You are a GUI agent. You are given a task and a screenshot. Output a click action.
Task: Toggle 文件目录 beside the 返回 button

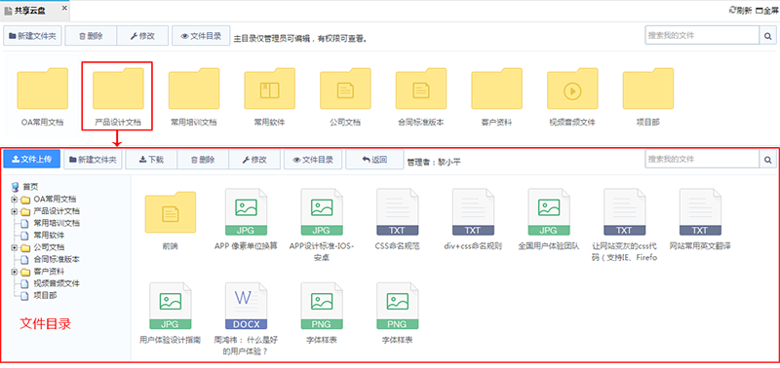tap(313, 160)
